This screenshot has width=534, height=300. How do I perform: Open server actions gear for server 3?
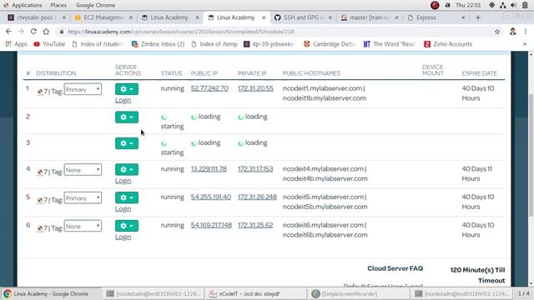(x=126, y=143)
